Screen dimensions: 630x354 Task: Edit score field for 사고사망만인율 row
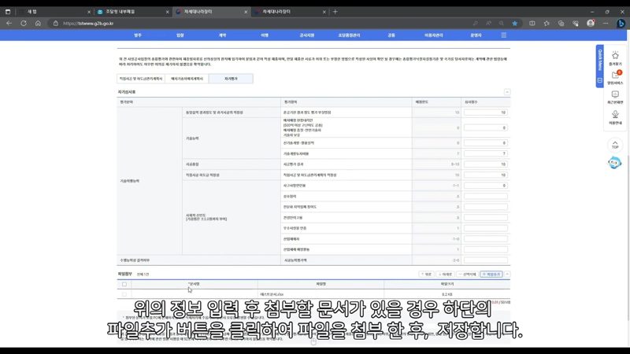485,186
